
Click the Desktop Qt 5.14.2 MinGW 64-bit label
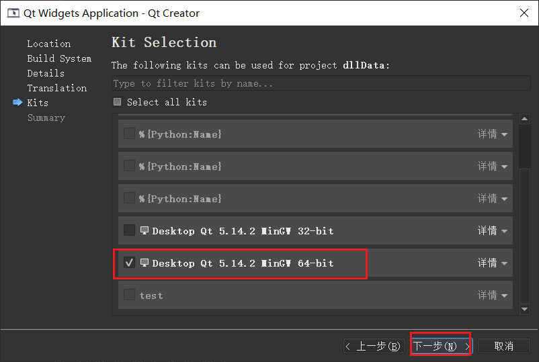click(243, 263)
